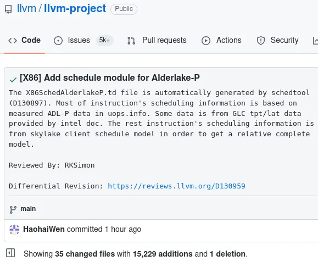Open the Pull requests tab
318x261 pixels.
(x=157, y=41)
